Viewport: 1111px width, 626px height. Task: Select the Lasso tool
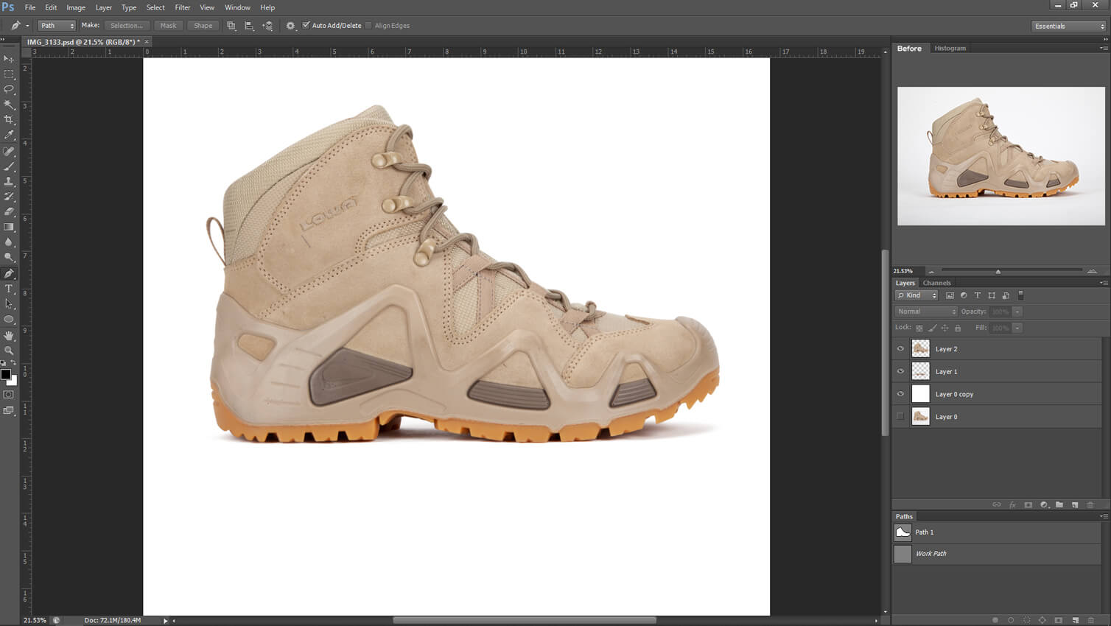[x=9, y=89]
